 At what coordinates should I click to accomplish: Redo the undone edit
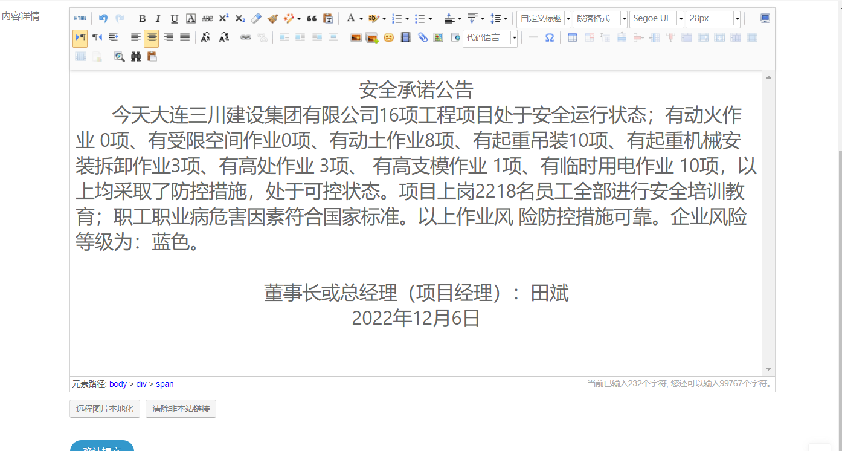point(120,19)
